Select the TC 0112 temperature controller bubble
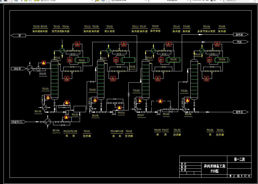The image size is (258, 184). [x=217, y=44]
